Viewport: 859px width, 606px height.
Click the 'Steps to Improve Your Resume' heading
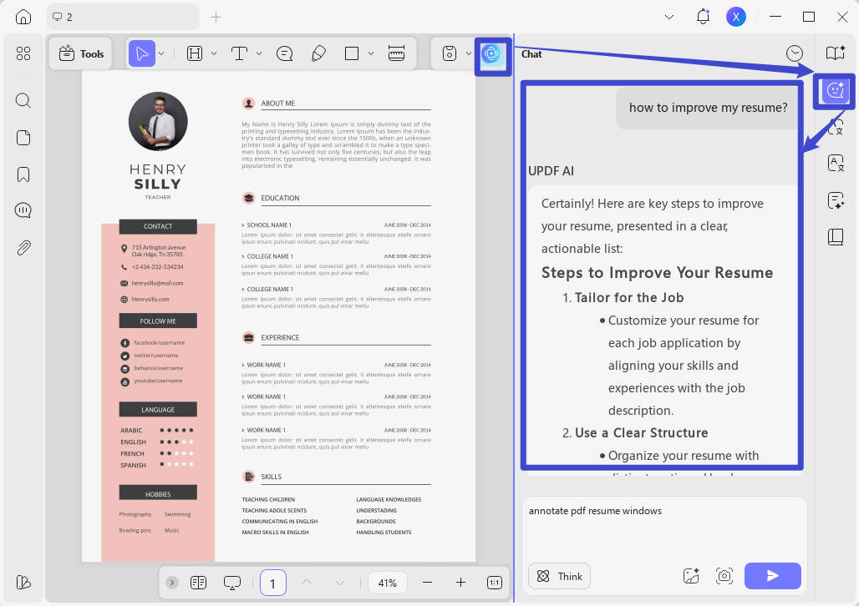click(657, 273)
